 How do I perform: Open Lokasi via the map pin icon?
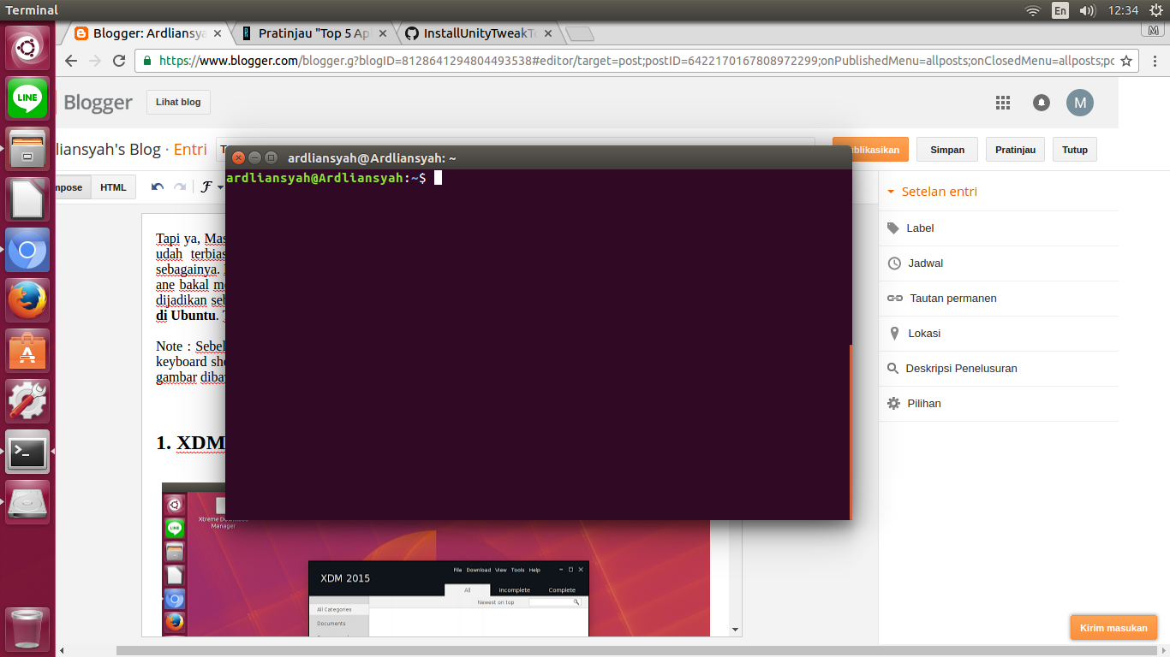coord(893,334)
